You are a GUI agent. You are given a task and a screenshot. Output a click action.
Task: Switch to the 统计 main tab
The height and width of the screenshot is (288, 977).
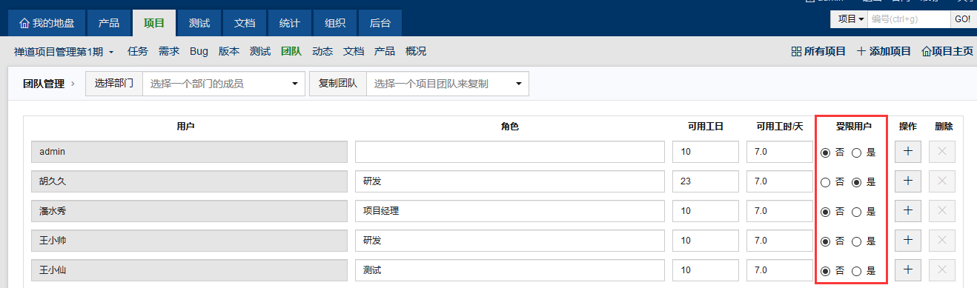point(289,23)
